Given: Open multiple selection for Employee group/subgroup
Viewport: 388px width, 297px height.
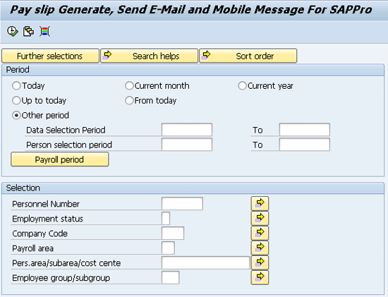Looking at the screenshot, I should pos(260,277).
